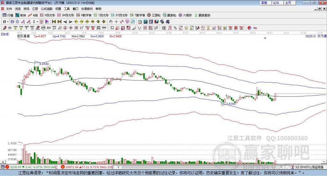Open the 六角形 hexagon tool

(185, 15)
